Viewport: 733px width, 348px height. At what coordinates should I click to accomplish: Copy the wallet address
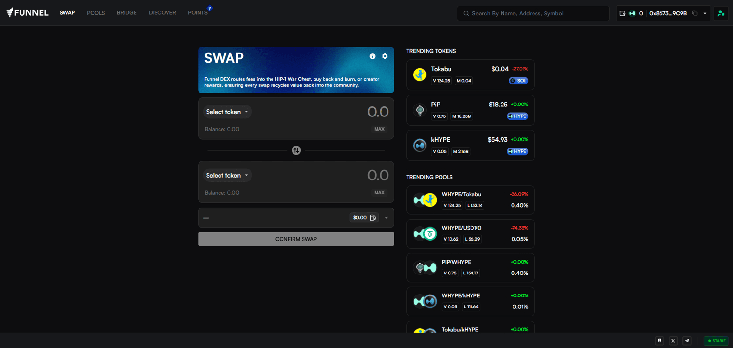(695, 13)
